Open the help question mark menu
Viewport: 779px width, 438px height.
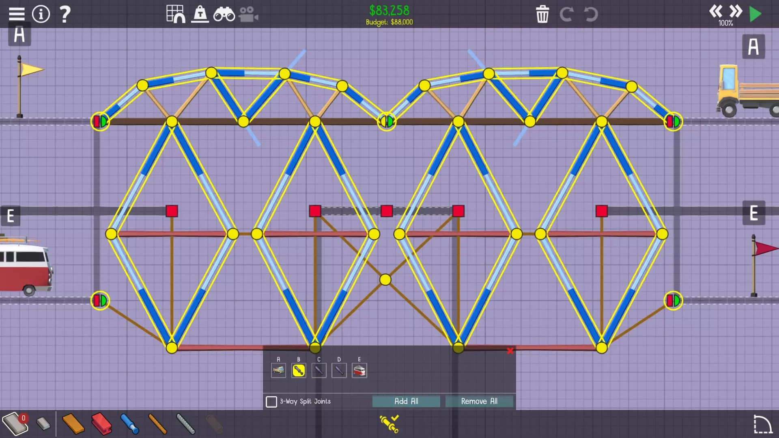(65, 14)
